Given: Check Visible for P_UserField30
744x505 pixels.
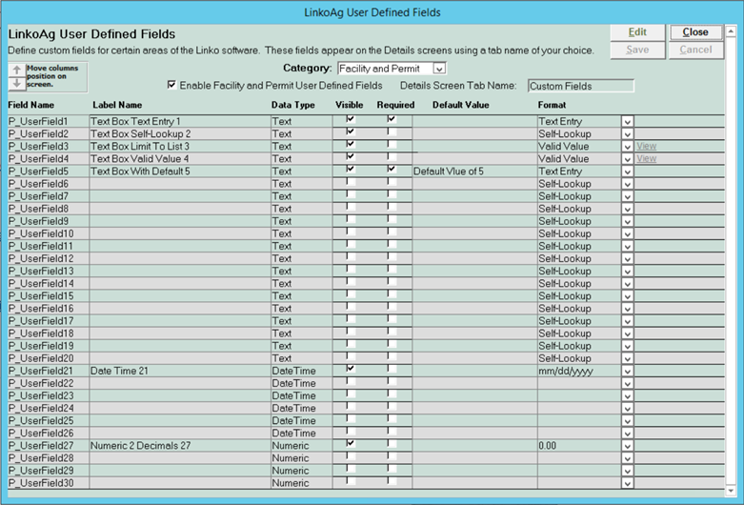Looking at the screenshot, I should click(x=351, y=481).
